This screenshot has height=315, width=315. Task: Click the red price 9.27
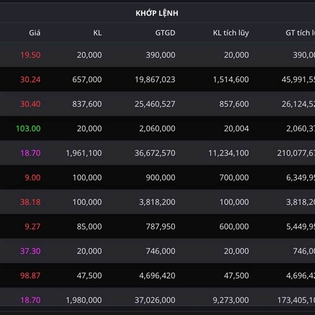coord(33,226)
